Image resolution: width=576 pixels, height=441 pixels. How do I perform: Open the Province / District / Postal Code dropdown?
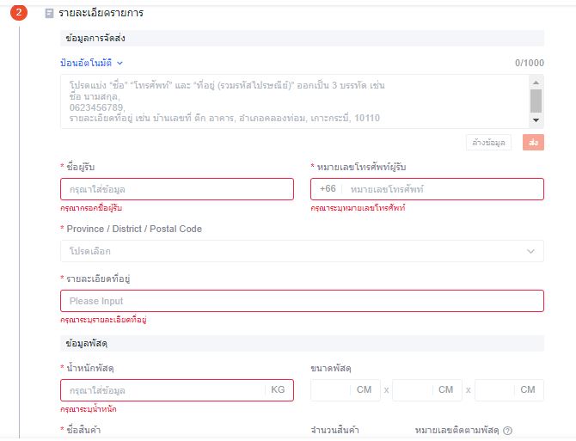(x=302, y=251)
